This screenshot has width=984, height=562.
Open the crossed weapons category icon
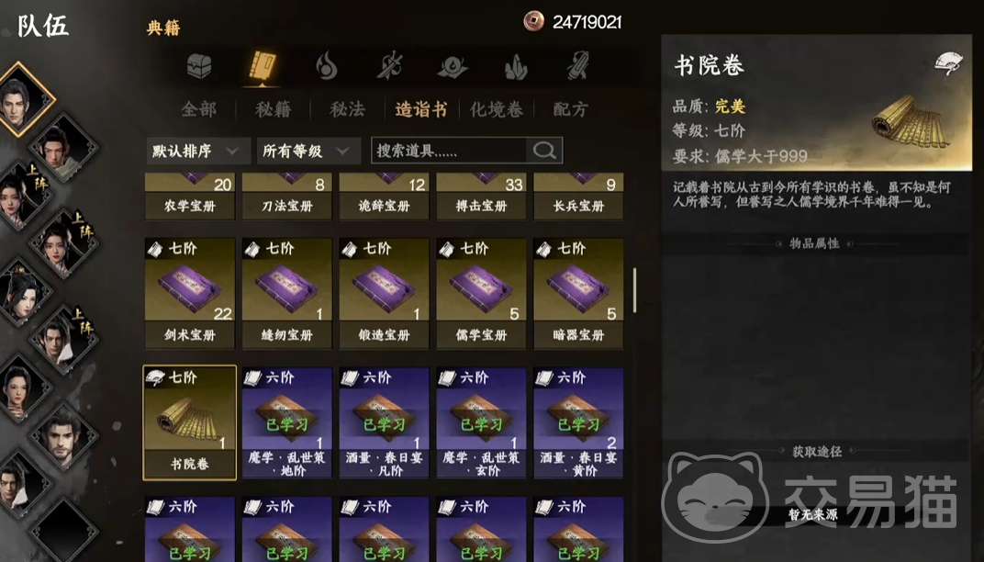tap(390, 66)
